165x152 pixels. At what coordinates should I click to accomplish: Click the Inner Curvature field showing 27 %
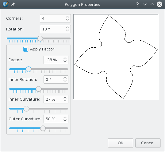click(56, 99)
